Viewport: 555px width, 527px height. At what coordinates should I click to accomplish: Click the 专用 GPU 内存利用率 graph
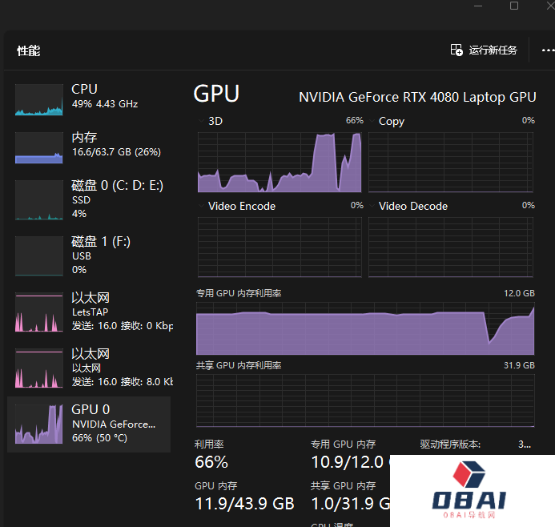point(365,328)
